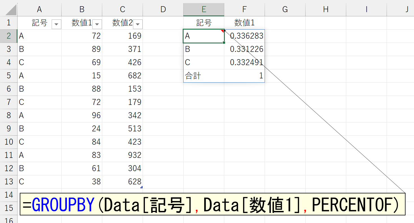
Task: Select active cell E2 containing A
Action: tap(204, 36)
